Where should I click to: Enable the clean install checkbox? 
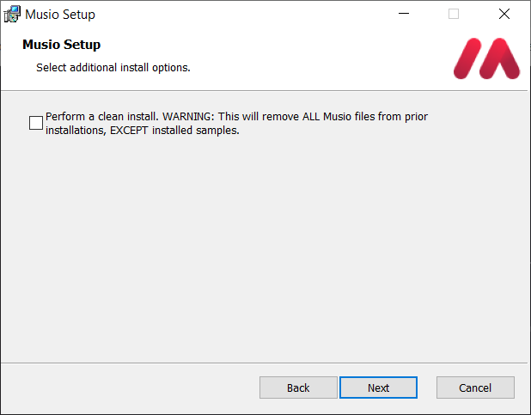tap(36, 123)
